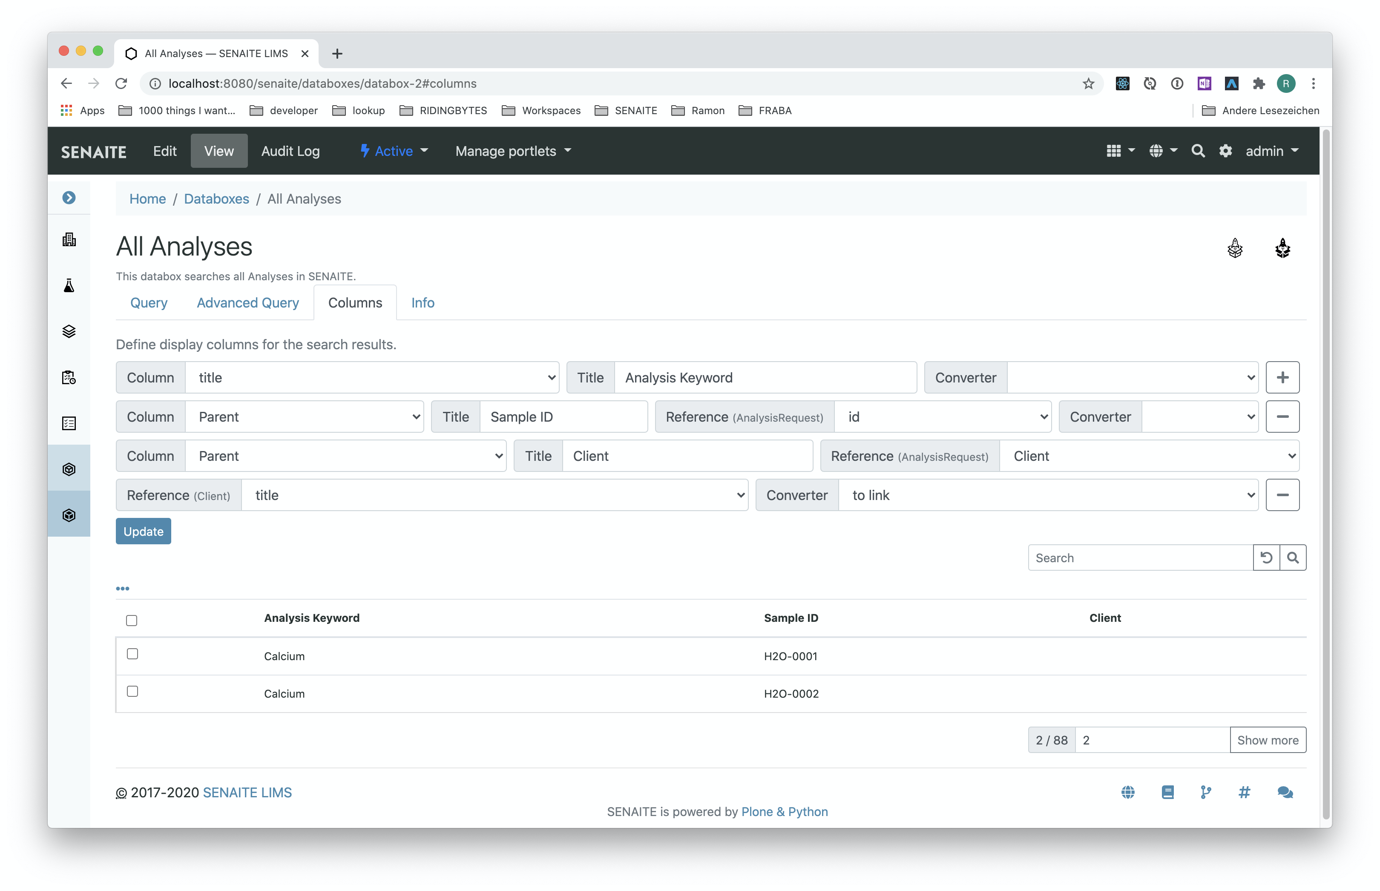
Task: Open Plone & Python footer link
Action: pyautogui.click(x=784, y=811)
